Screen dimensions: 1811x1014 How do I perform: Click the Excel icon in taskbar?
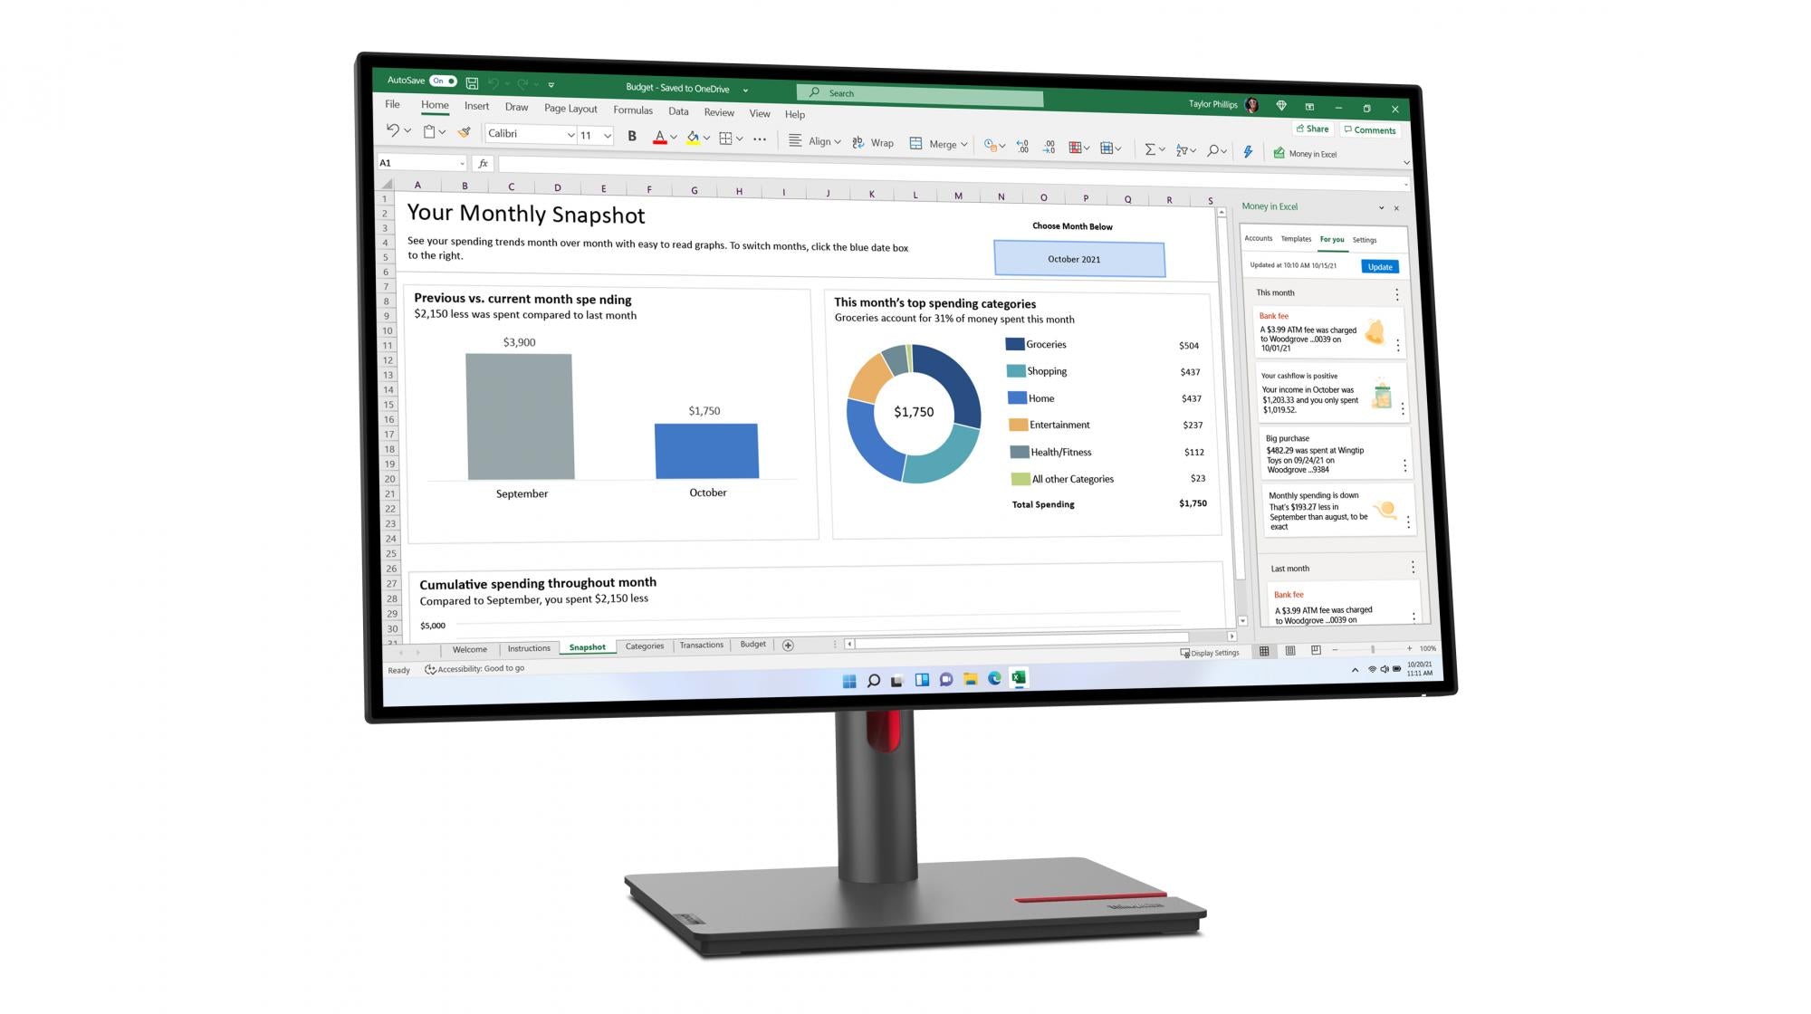pyautogui.click(x=1020, y=679)
